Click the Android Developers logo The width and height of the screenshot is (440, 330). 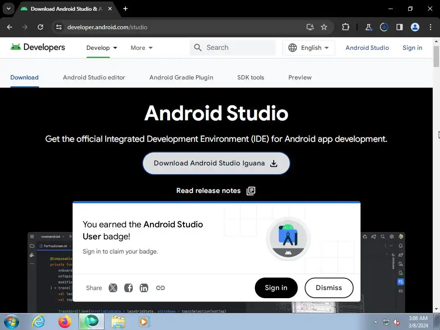pos(38,47)
